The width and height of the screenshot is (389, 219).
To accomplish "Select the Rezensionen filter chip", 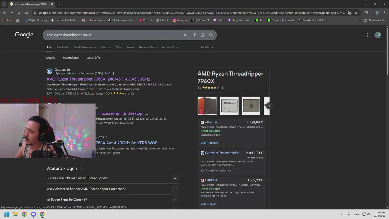I will coord(71,57).
